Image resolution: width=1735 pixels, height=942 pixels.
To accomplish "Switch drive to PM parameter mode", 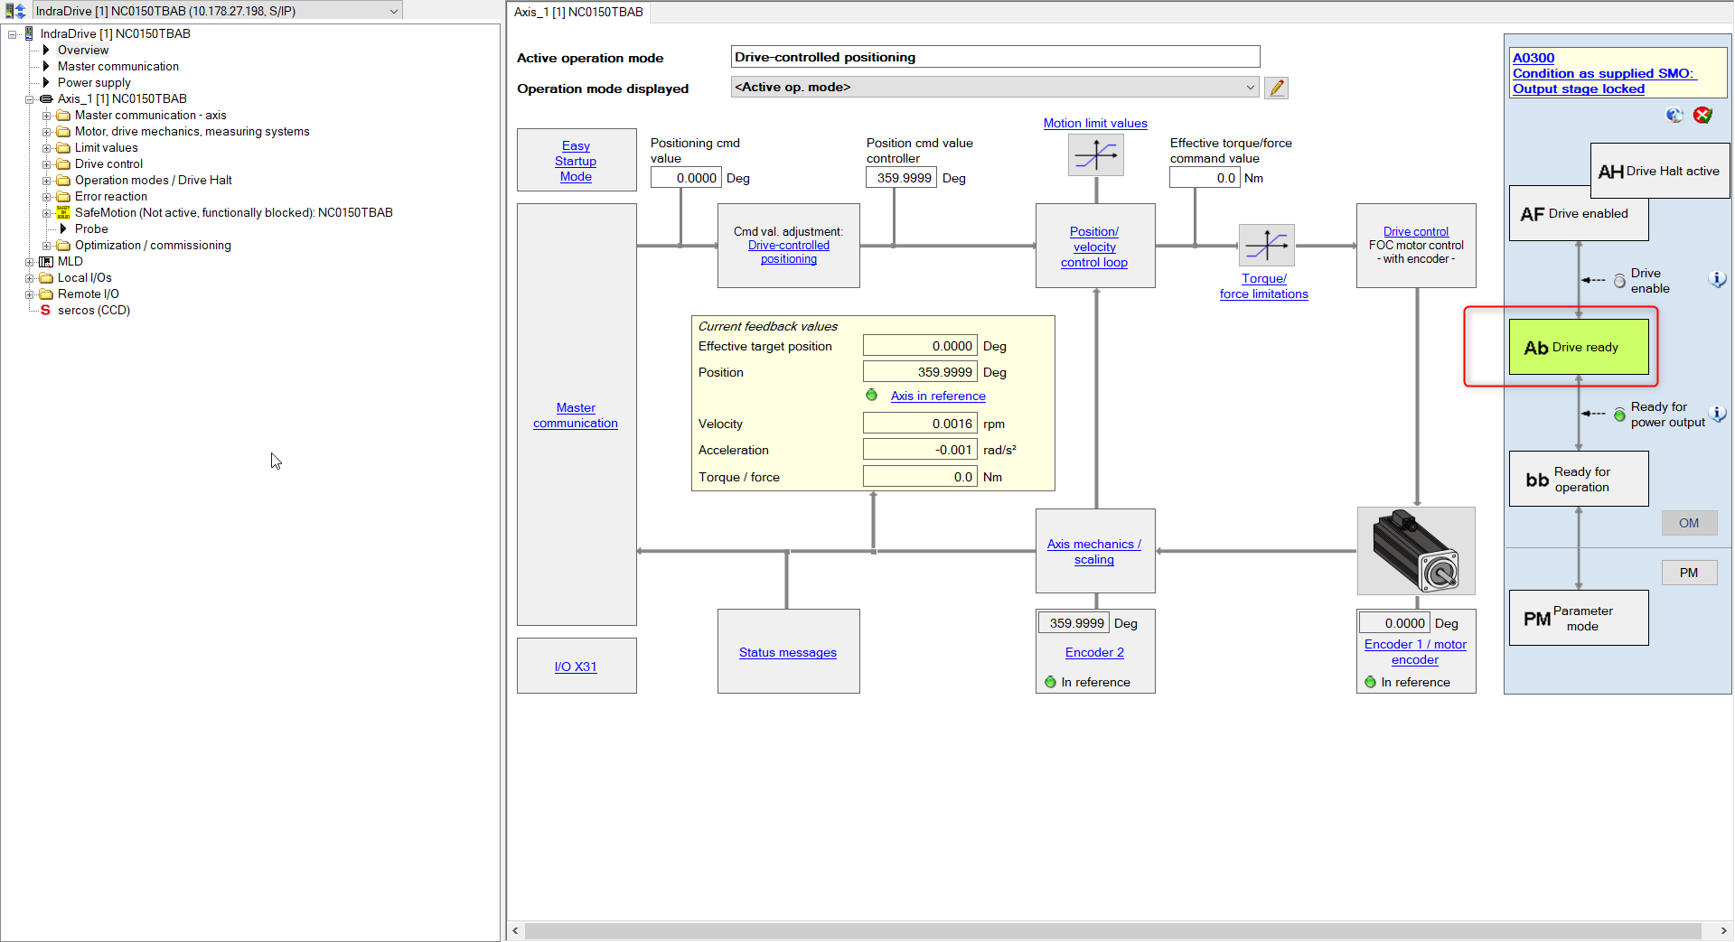I will (1688, 573).
